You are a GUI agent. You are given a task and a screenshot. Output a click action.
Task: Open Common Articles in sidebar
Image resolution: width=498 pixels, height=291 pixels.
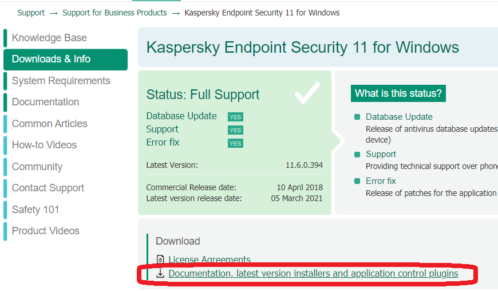[49, 124]
